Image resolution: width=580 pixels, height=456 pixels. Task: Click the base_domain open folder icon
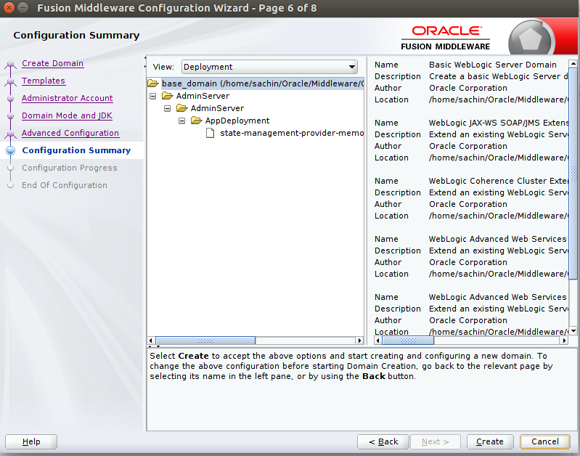(152, 84)
